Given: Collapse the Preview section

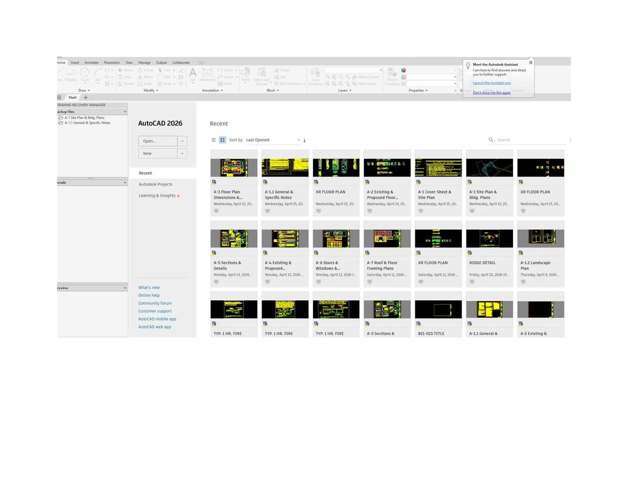Looking at the screenshot, I should 125,288.
